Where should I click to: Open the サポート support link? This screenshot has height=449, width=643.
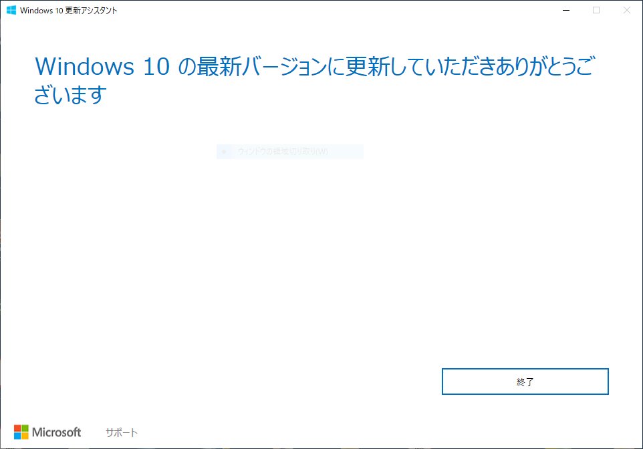(121, 432)
